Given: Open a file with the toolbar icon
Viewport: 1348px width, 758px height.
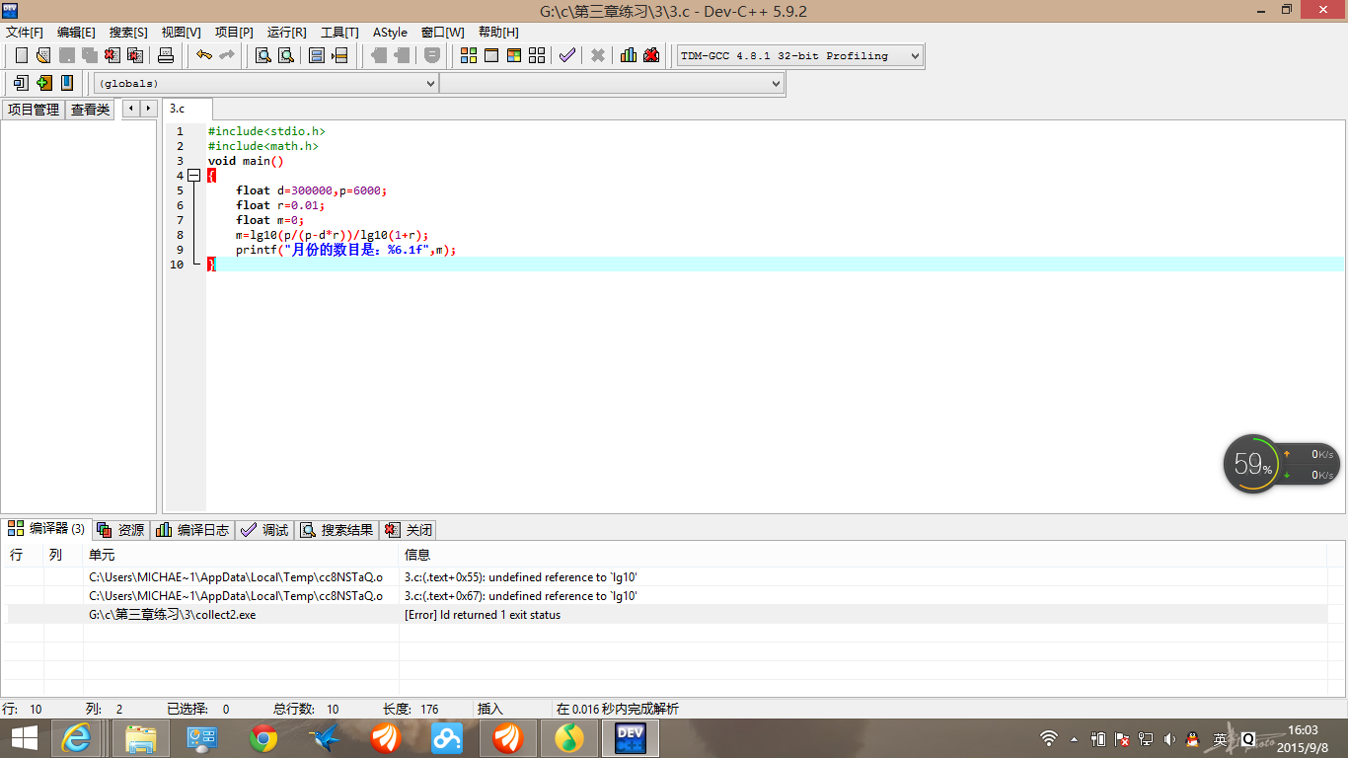Looking at the screenshot, I should pos(43,55).
